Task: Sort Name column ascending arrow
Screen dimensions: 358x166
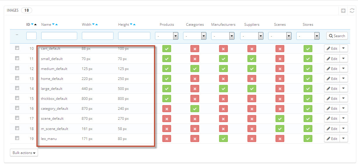Action: 56,25
